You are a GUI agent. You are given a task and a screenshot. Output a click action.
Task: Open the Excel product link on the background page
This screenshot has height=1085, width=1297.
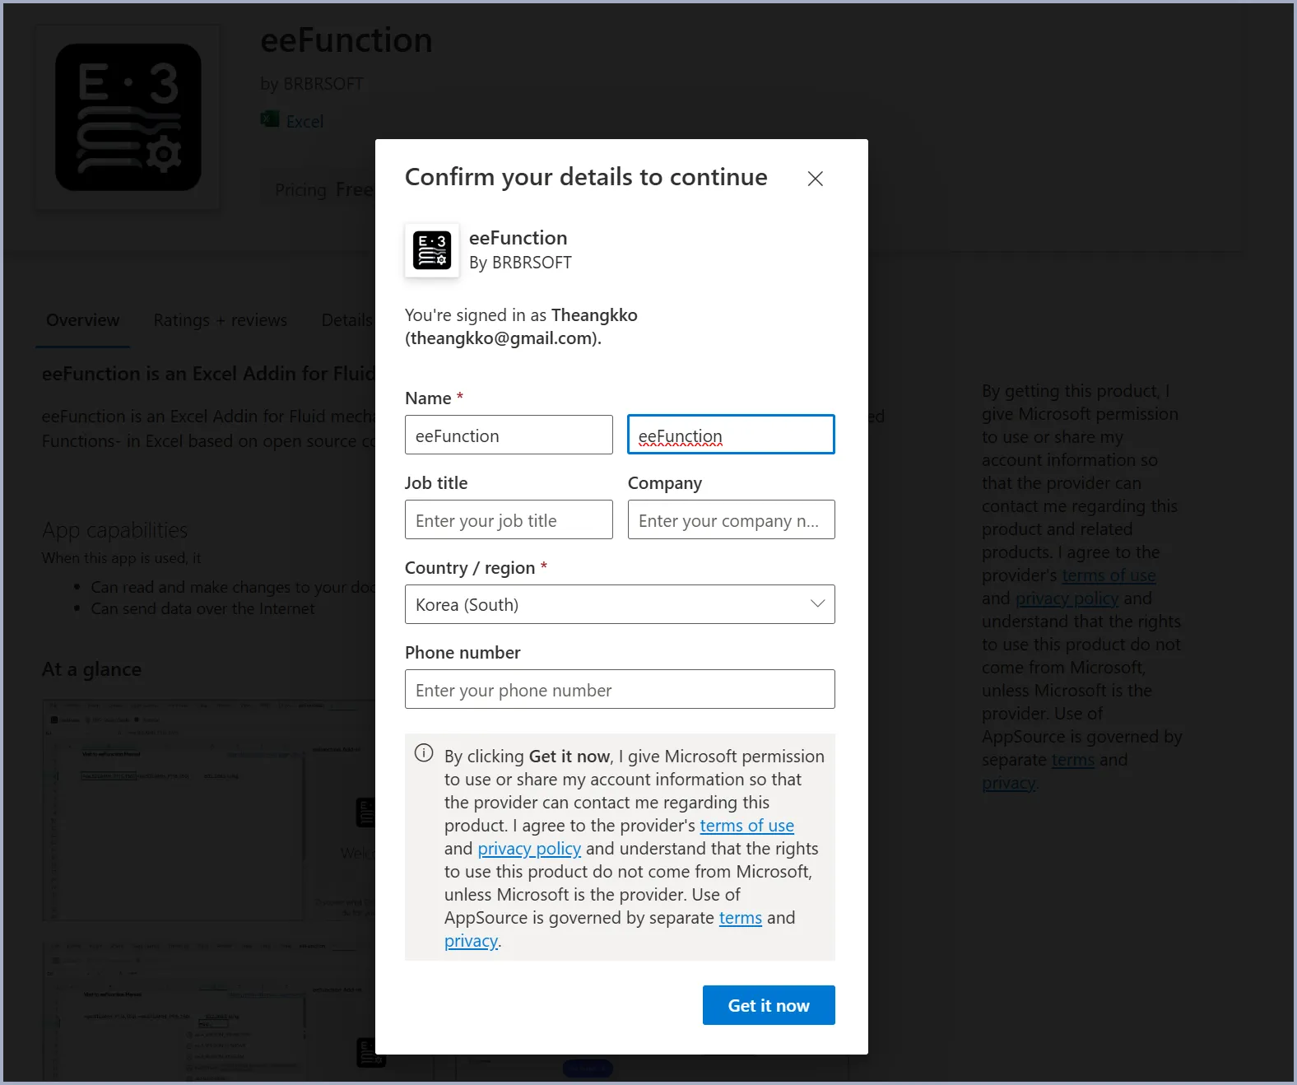(x=304, y=121)
